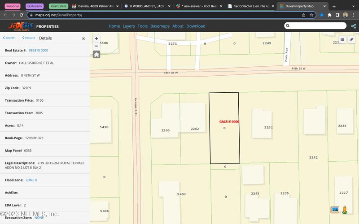Click parcel label 2242 on map

pyautogui.click(x=313, y=158)
